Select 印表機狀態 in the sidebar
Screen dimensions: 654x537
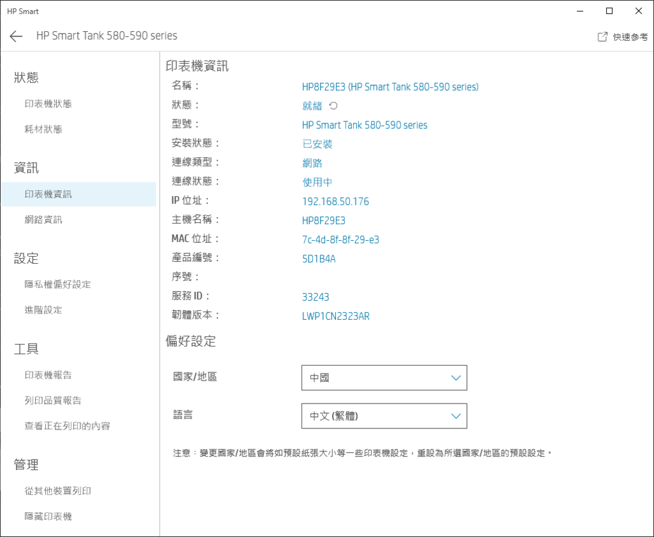(48, 104)
